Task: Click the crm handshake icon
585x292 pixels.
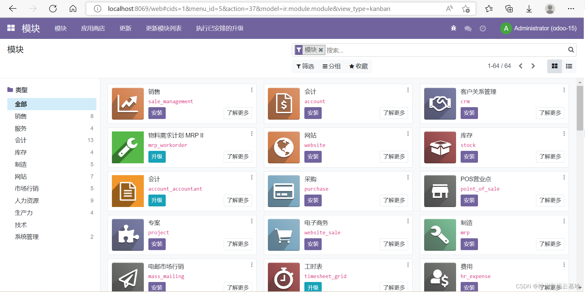Action: click(440, 104)
